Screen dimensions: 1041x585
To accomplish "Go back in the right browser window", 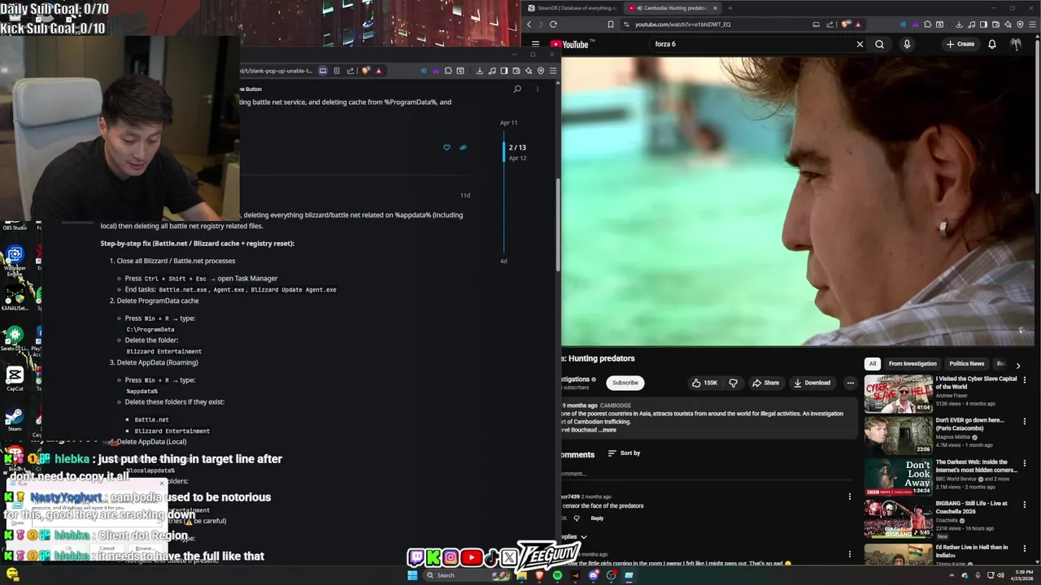I will [x=529, y=24].
